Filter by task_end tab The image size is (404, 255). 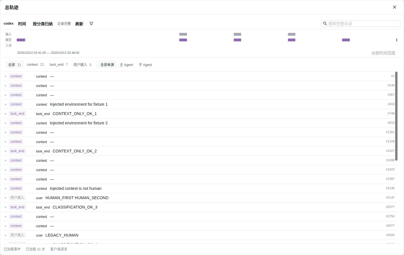pos(59,65)
